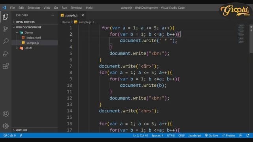Click the lightning port status icon
This screenshot has height=142, width=253.
click(x=21, y=135)
